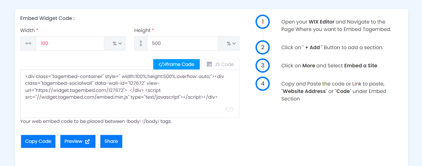Focus the Height input showing 500

coord(183,43)
